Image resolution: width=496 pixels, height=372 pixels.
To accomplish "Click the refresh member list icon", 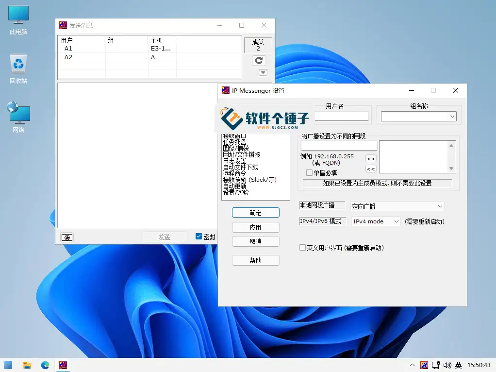I will pyautogui.click(x=259, y=61).
